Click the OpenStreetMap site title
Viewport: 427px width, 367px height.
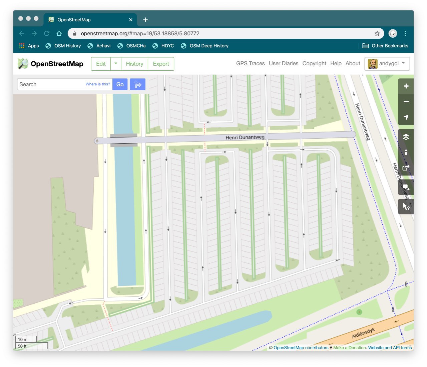click(x=57, y=64)
